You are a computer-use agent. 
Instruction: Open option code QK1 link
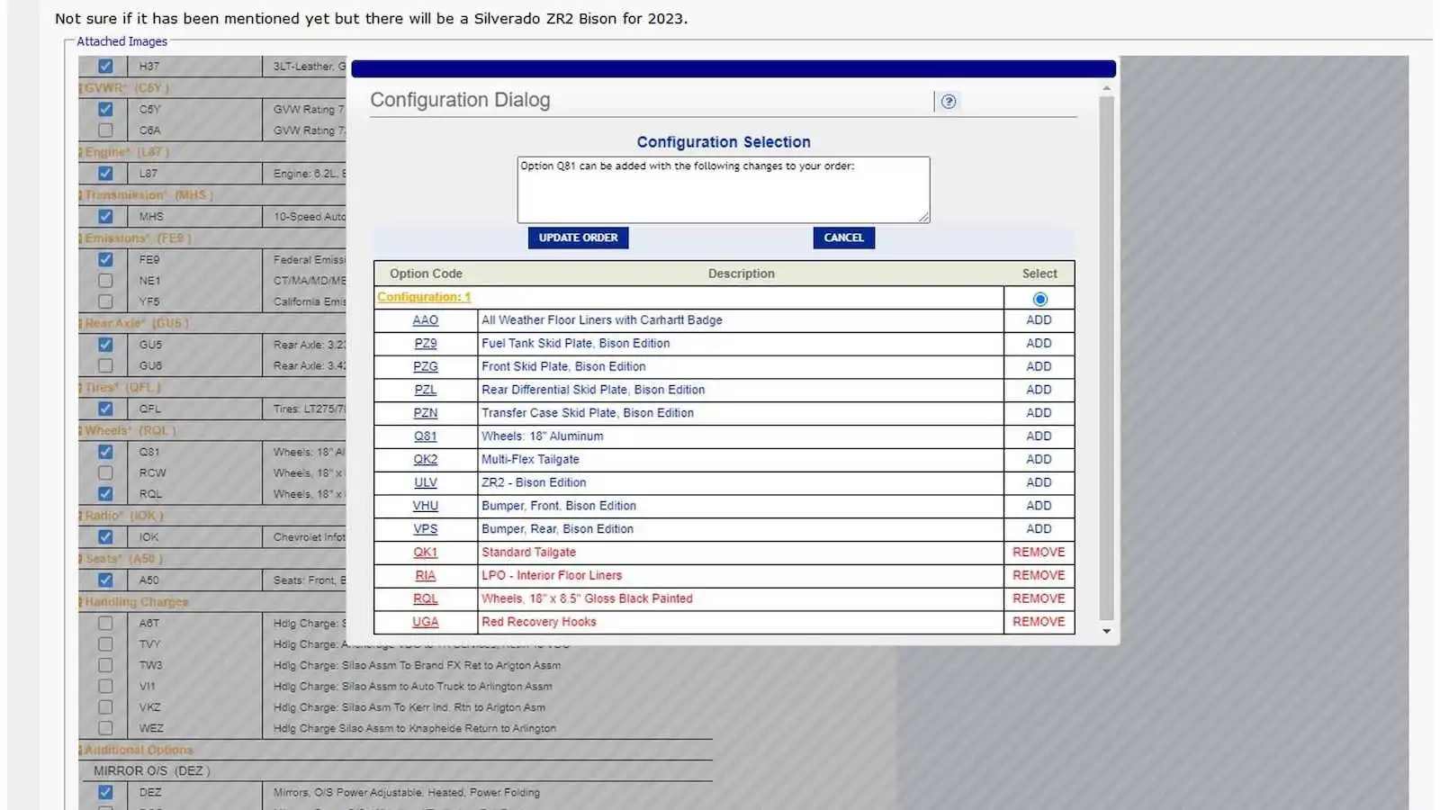(425, 553)
